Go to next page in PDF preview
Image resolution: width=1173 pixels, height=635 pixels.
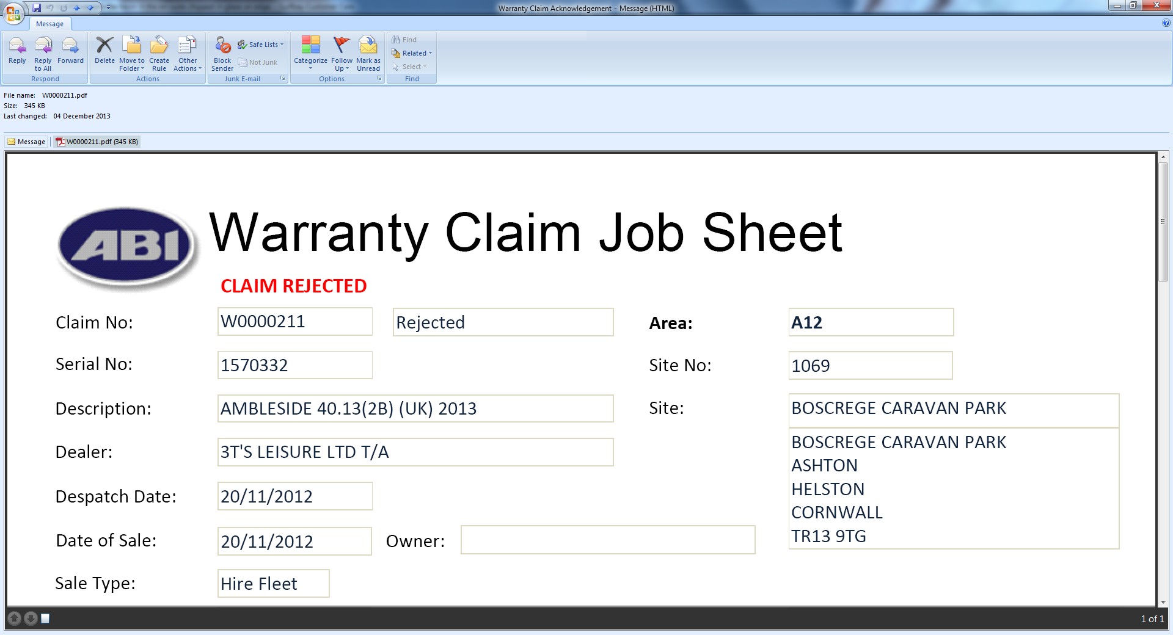click(31, 619)
